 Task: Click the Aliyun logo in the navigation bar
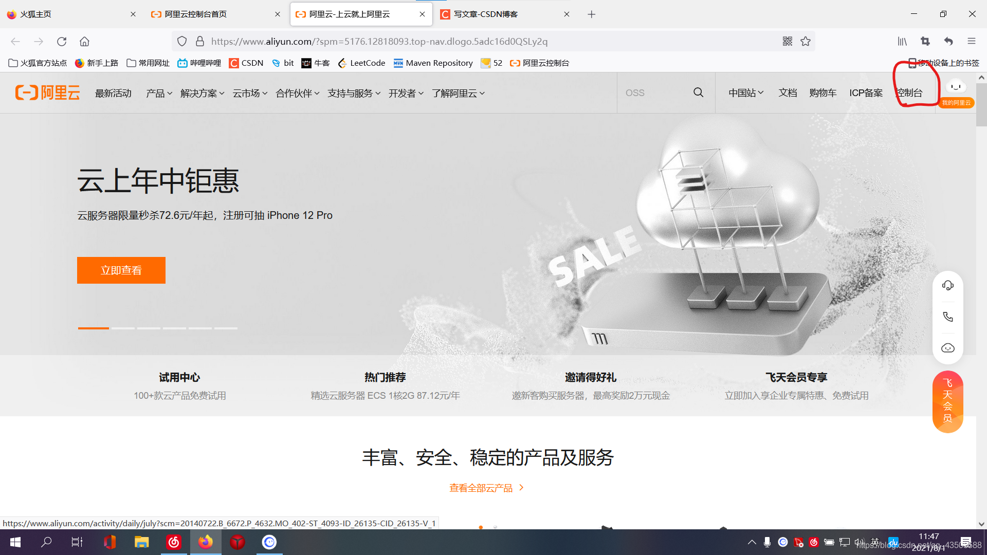(x=47, y=92)
